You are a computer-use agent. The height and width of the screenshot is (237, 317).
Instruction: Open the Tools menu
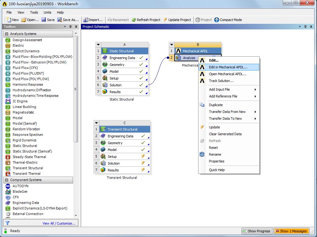pos(34,12)
